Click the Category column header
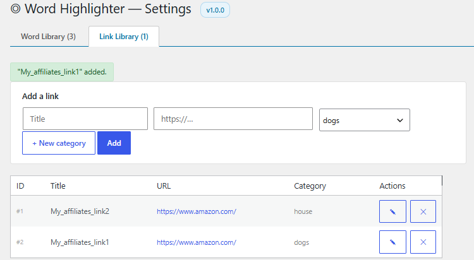Screen dimensions: 474x260 [310, 186]
